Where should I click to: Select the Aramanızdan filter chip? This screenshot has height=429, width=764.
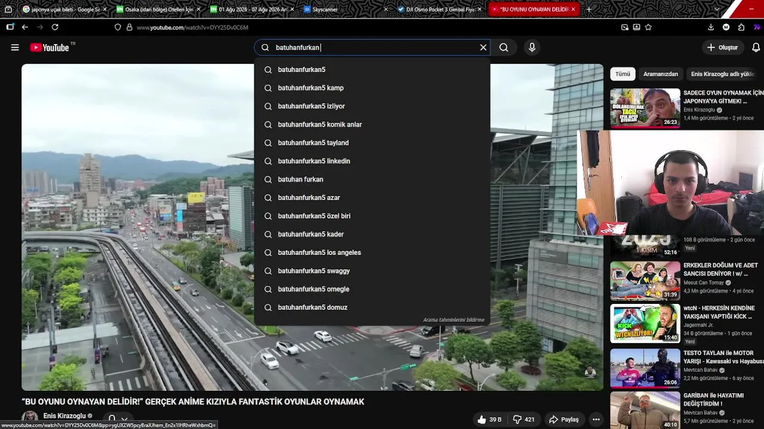coord(661,74)
